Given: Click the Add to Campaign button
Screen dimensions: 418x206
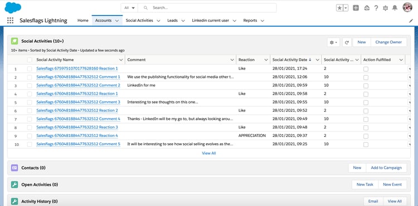Looking at the screenshot, I should pos(386,168).
